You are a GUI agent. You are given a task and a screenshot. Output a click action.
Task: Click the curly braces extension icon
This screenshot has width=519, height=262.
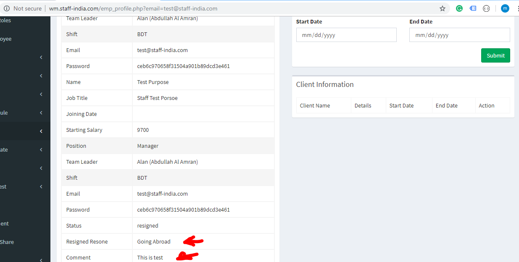pyautogui.click(x=486, y=8)
